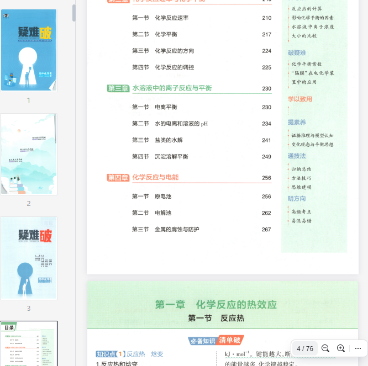Click the zoom in magnifier icon
368x366 pixels.
(x=341, y=348)
